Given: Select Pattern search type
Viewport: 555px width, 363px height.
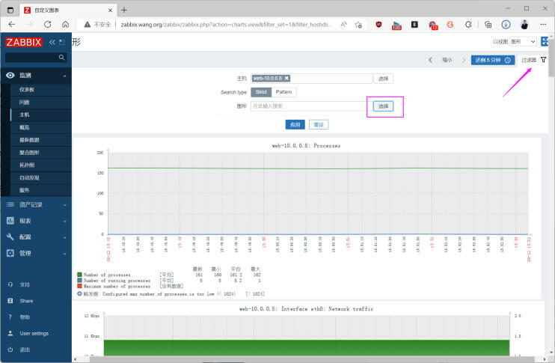Looking at the screenshot, I should click(284, 92).
